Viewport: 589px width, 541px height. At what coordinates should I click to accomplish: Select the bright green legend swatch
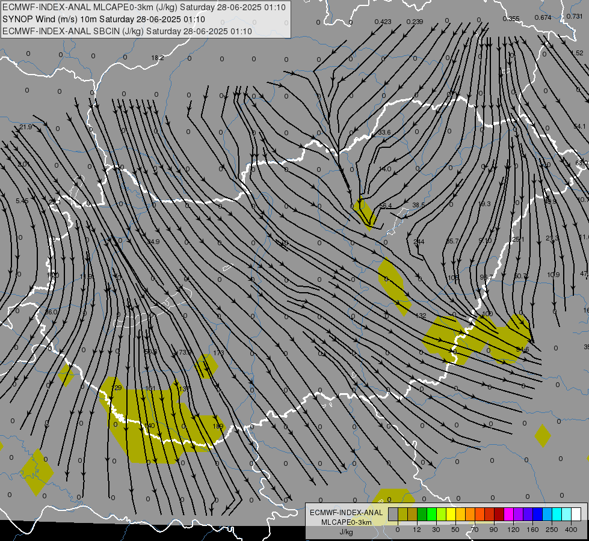pos(431,515)
